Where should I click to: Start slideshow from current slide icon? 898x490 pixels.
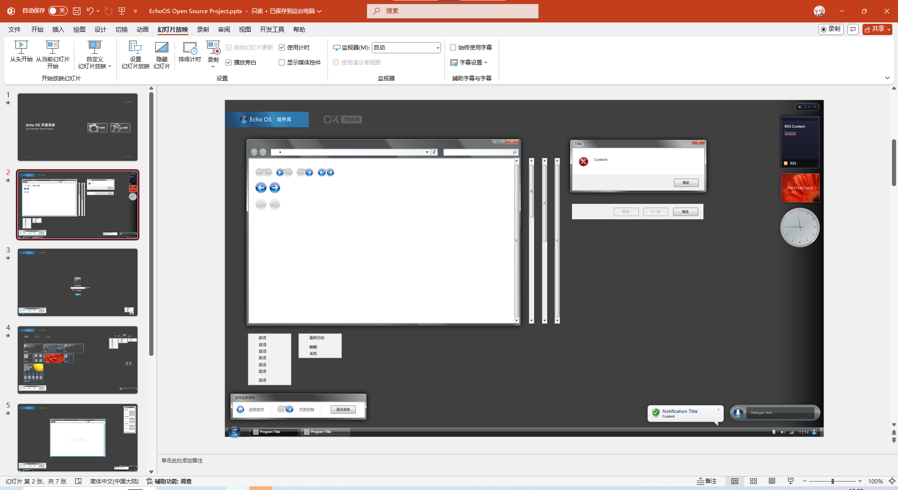[52, 47]
